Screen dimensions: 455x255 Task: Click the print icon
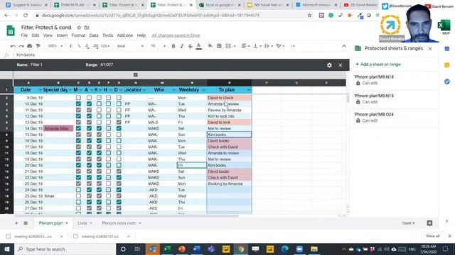(x=30, y=46)
